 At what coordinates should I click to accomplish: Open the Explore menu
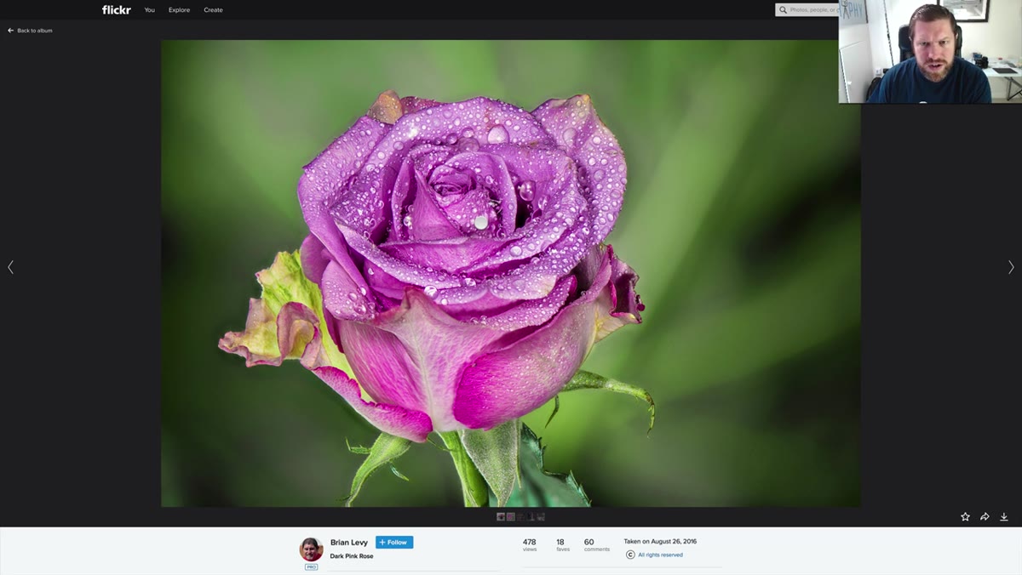click(179, 10)
